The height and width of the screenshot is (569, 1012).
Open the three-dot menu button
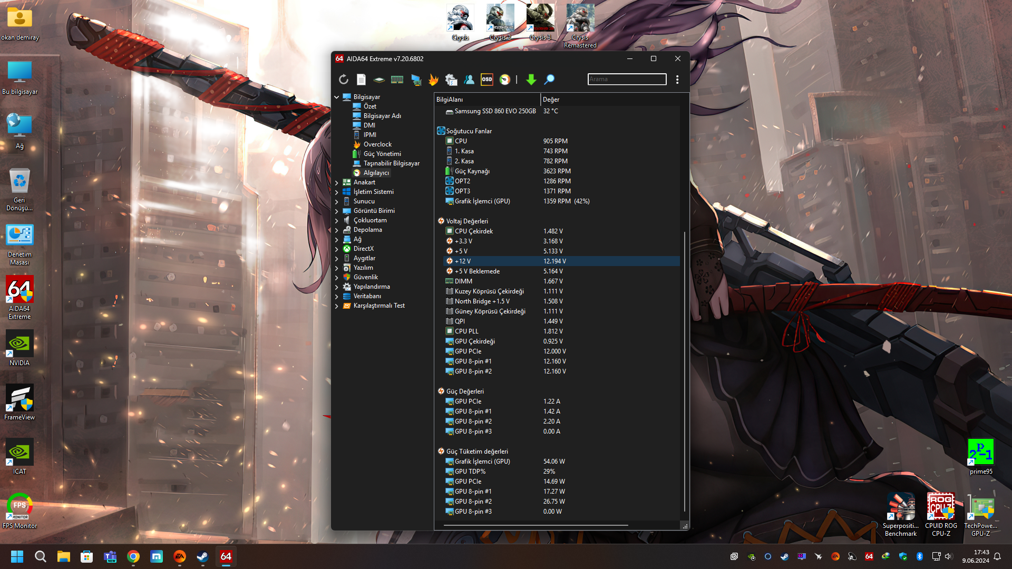tap(677, 80)
